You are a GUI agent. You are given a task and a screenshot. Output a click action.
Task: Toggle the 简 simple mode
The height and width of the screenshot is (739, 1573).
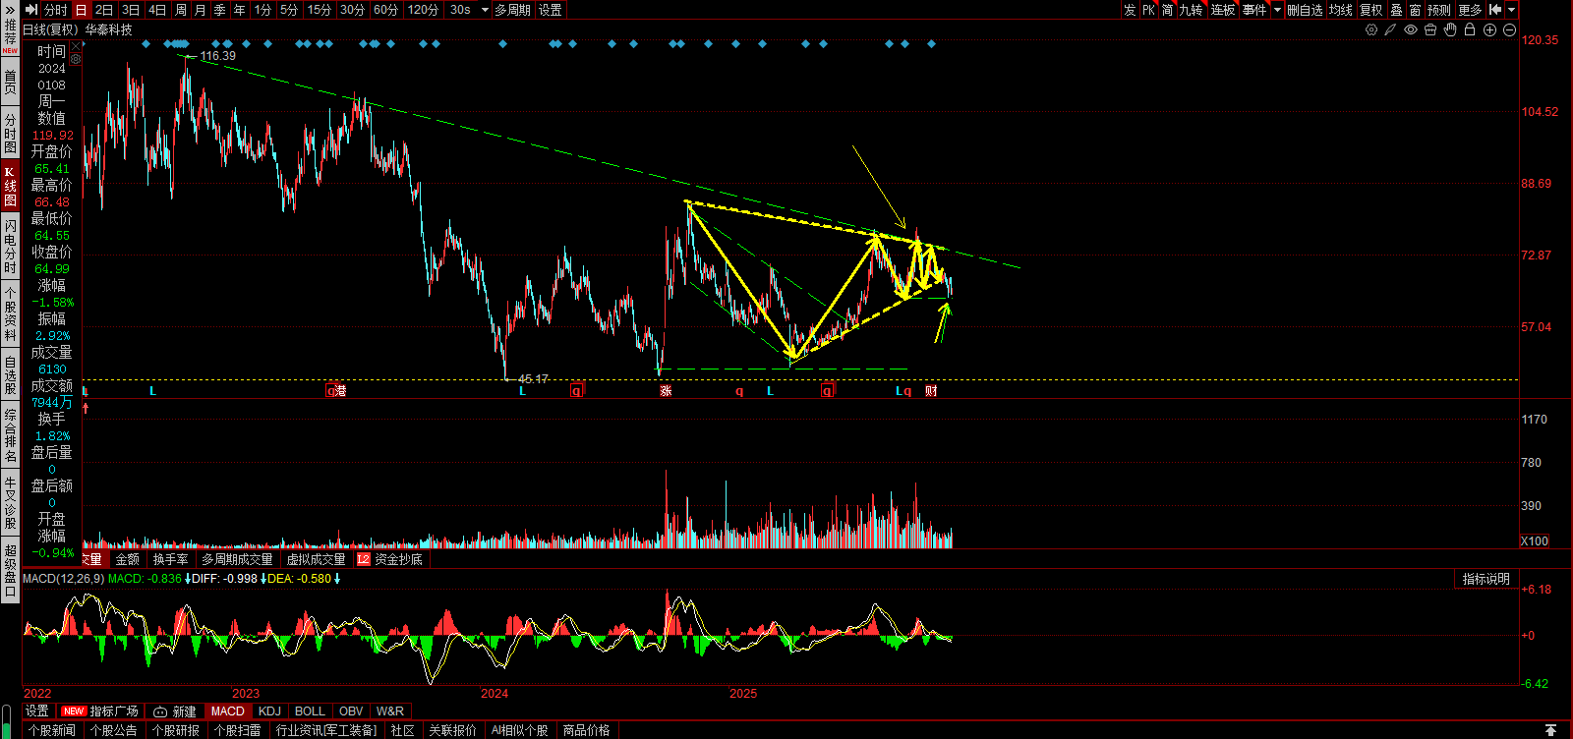1167,10
